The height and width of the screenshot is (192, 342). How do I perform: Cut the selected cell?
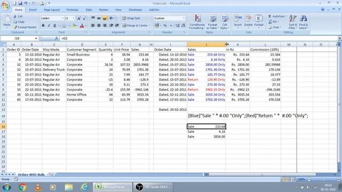tap(18, 17)
